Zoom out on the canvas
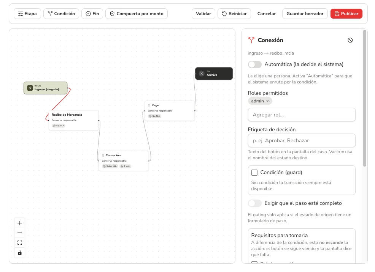The width and height of the screenshot is (375, 272). coord(20,233)
